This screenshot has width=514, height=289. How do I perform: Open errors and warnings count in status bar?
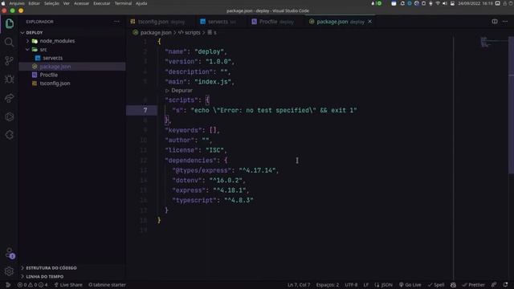click(x=32, y=285)
